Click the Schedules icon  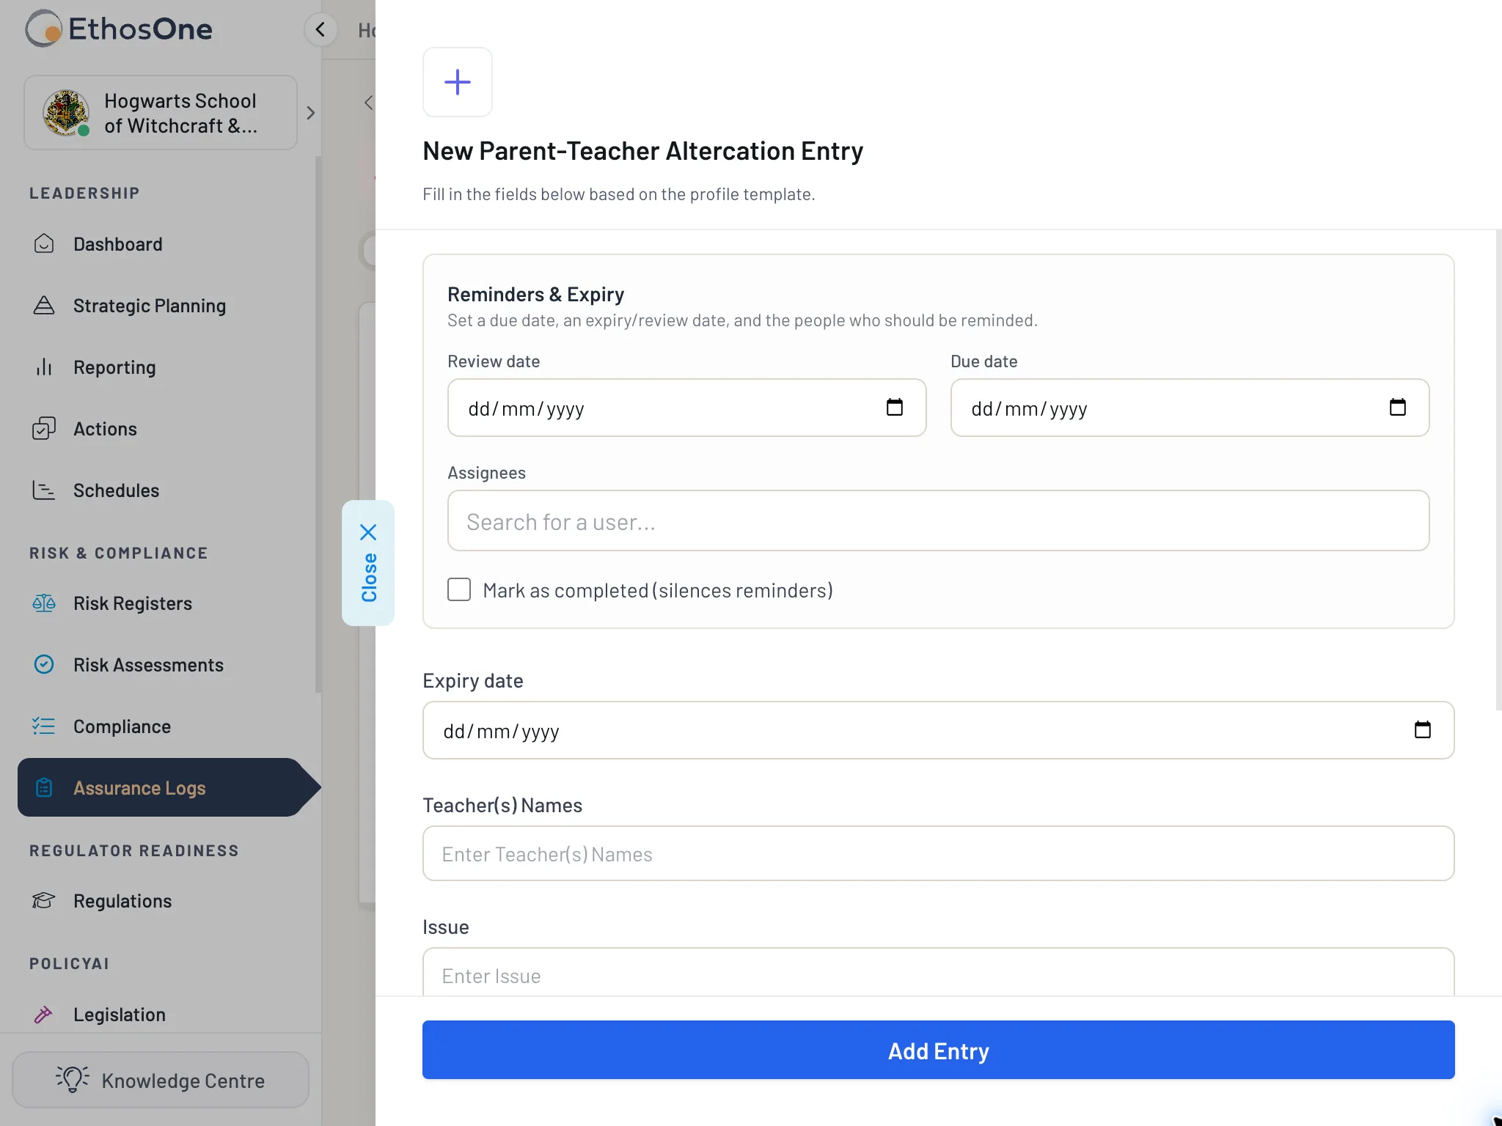click(x=44, y=490)
